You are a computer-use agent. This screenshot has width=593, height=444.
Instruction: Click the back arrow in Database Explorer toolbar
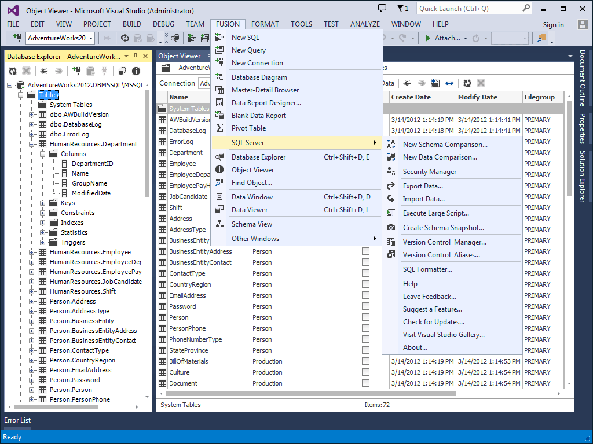point(44,71)
